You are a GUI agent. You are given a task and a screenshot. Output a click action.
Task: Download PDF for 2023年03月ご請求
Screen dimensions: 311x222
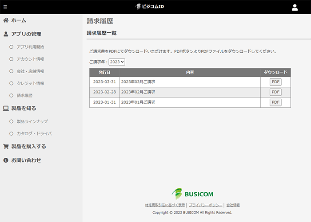point(275,82)
